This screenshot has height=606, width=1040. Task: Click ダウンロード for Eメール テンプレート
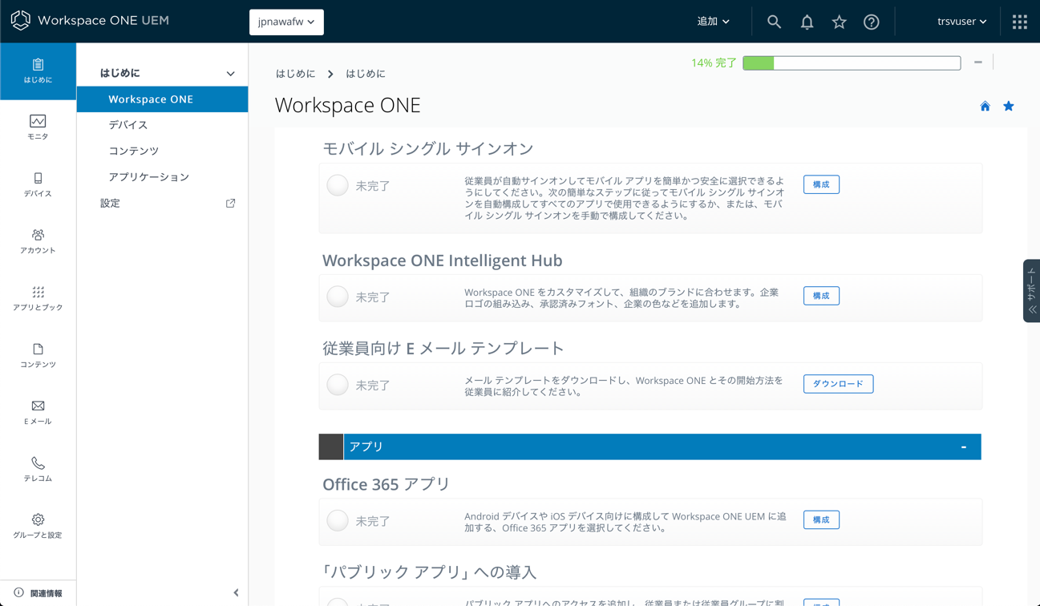click(x=838, y=384)
